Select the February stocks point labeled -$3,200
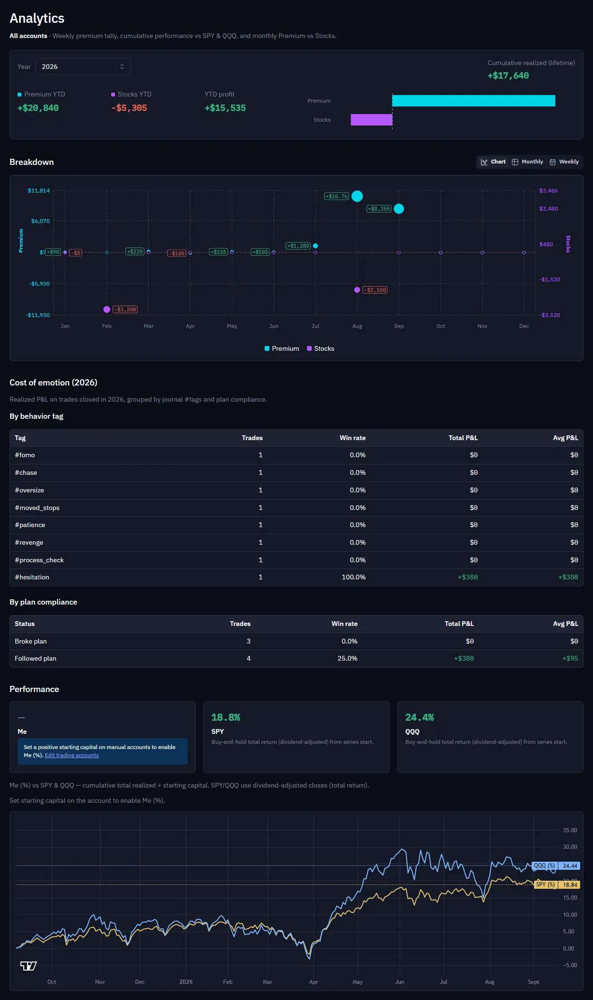The width and height of the screenshot is (593, 1000). (x=107, y=309)
